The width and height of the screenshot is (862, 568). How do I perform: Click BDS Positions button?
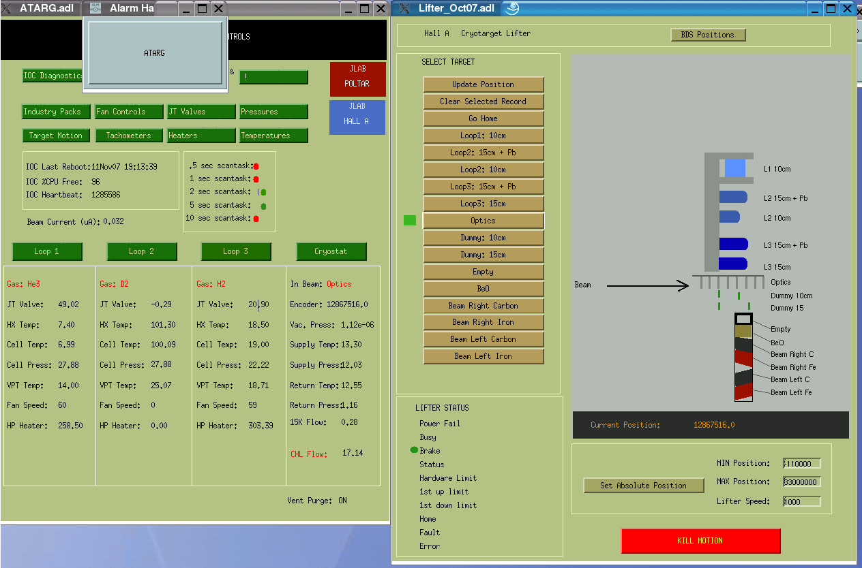click(x=709, y=35)
